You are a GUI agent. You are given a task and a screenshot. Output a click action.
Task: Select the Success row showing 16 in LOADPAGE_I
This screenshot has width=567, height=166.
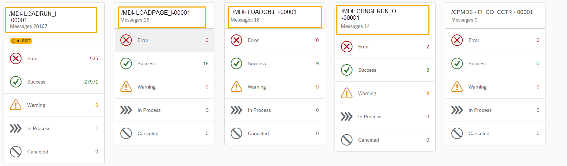tap(164, 63)
